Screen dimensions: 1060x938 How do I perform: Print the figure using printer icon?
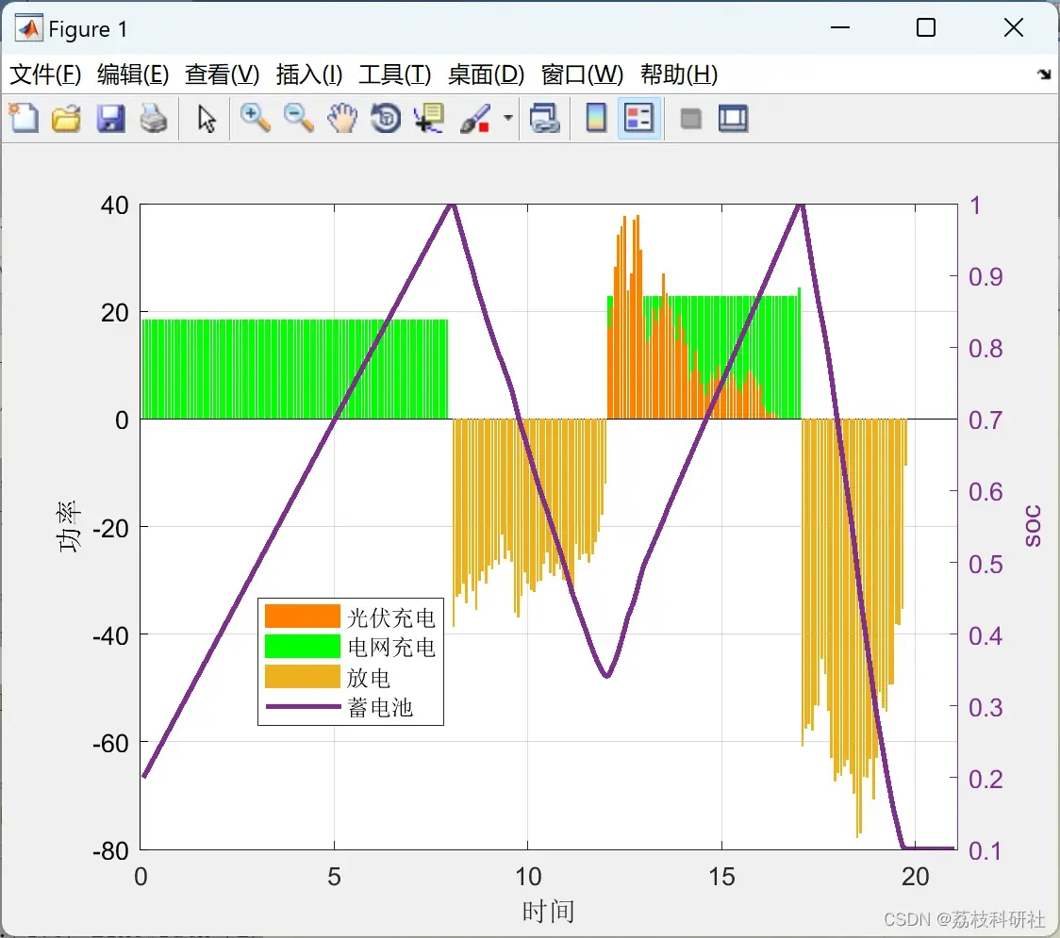(x=154, y=118)
